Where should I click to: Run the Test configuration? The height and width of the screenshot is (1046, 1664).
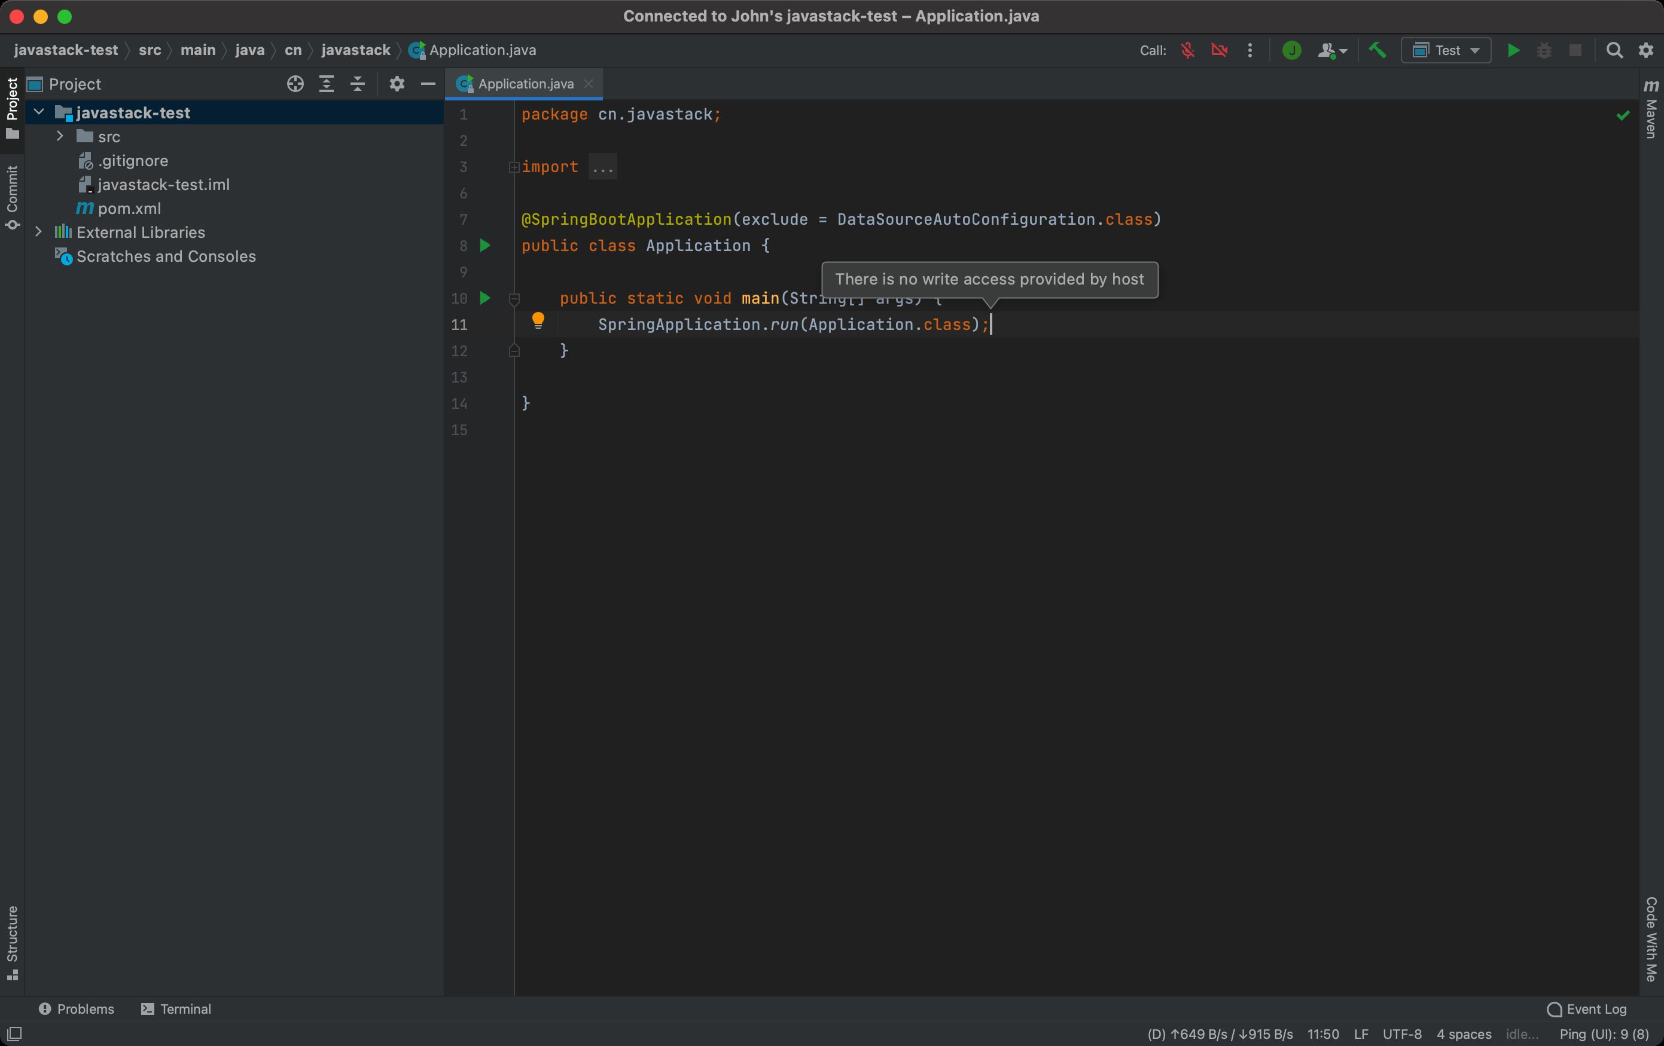(1513, 50)
